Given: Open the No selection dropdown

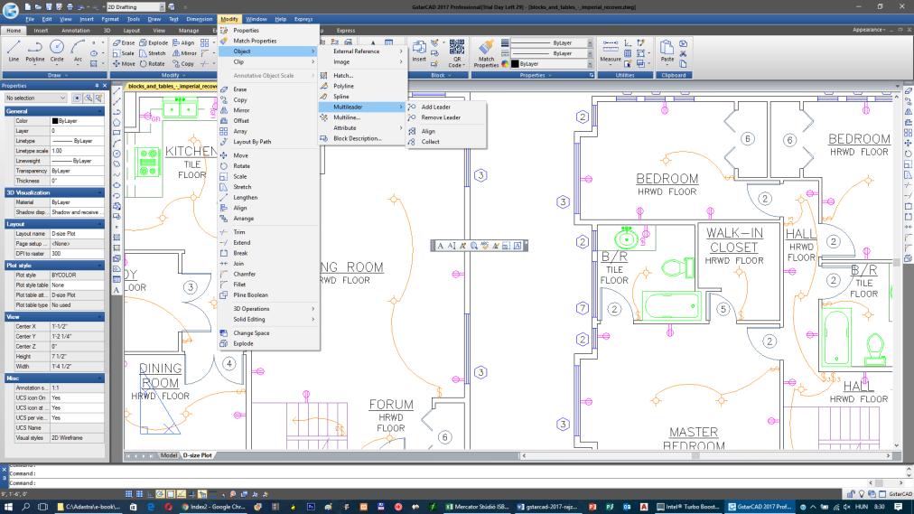Looking at the screenshot, I should [35, 98].
